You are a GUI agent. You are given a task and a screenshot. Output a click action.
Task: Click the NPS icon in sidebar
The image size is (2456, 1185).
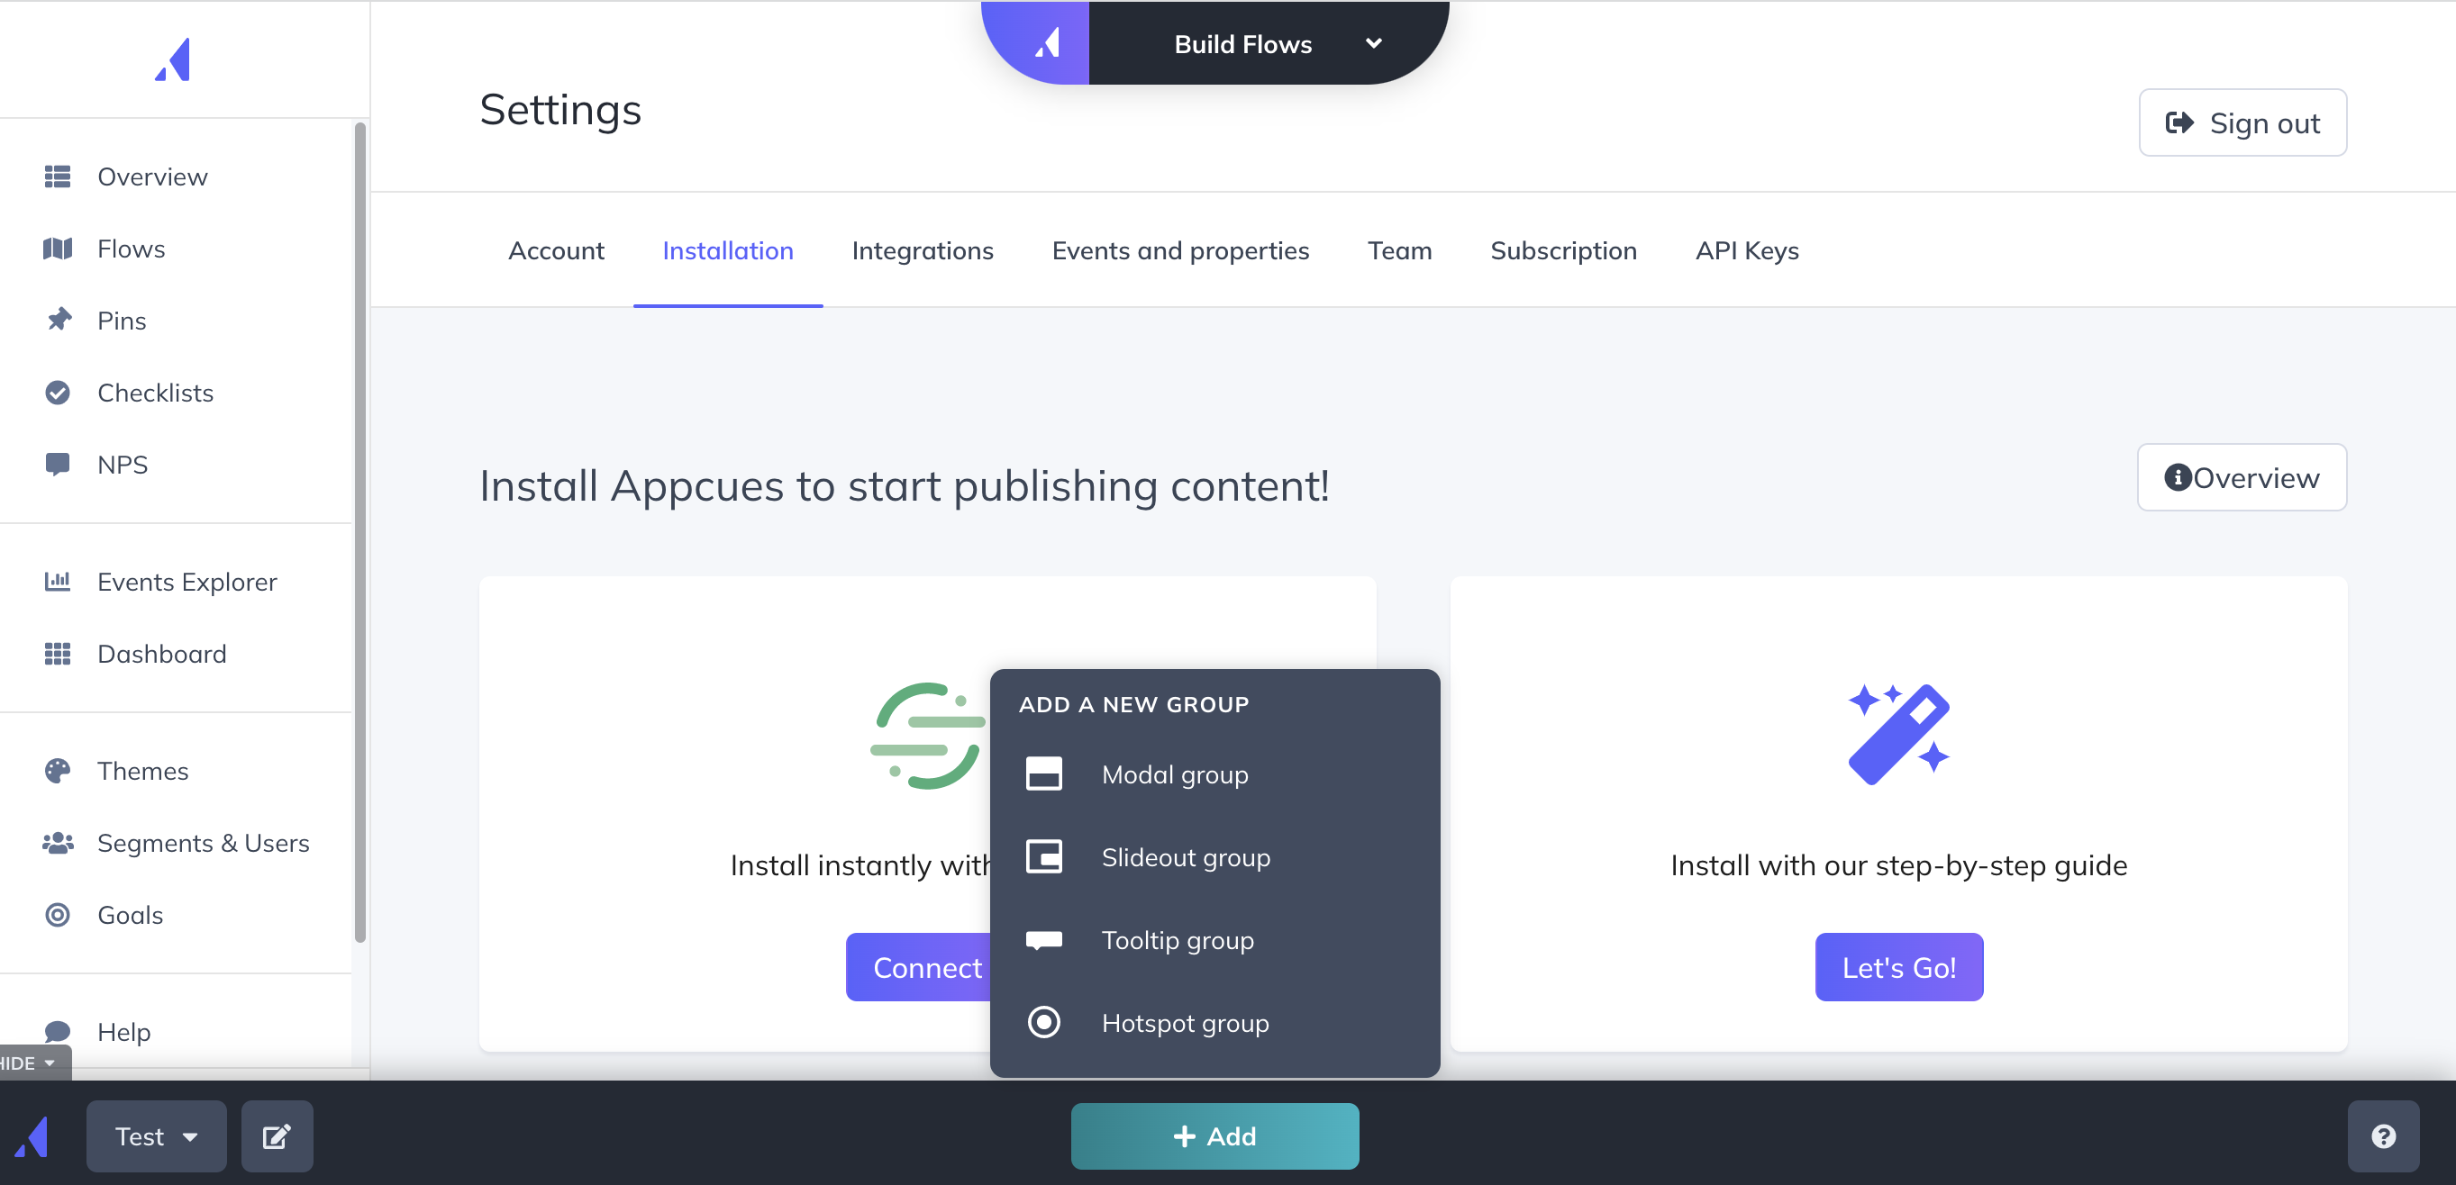click(58, 464)
